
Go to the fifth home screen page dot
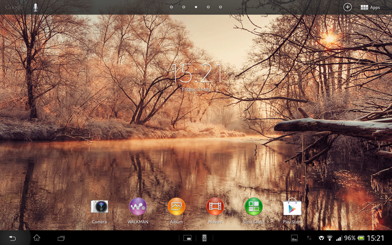(221, 7)
